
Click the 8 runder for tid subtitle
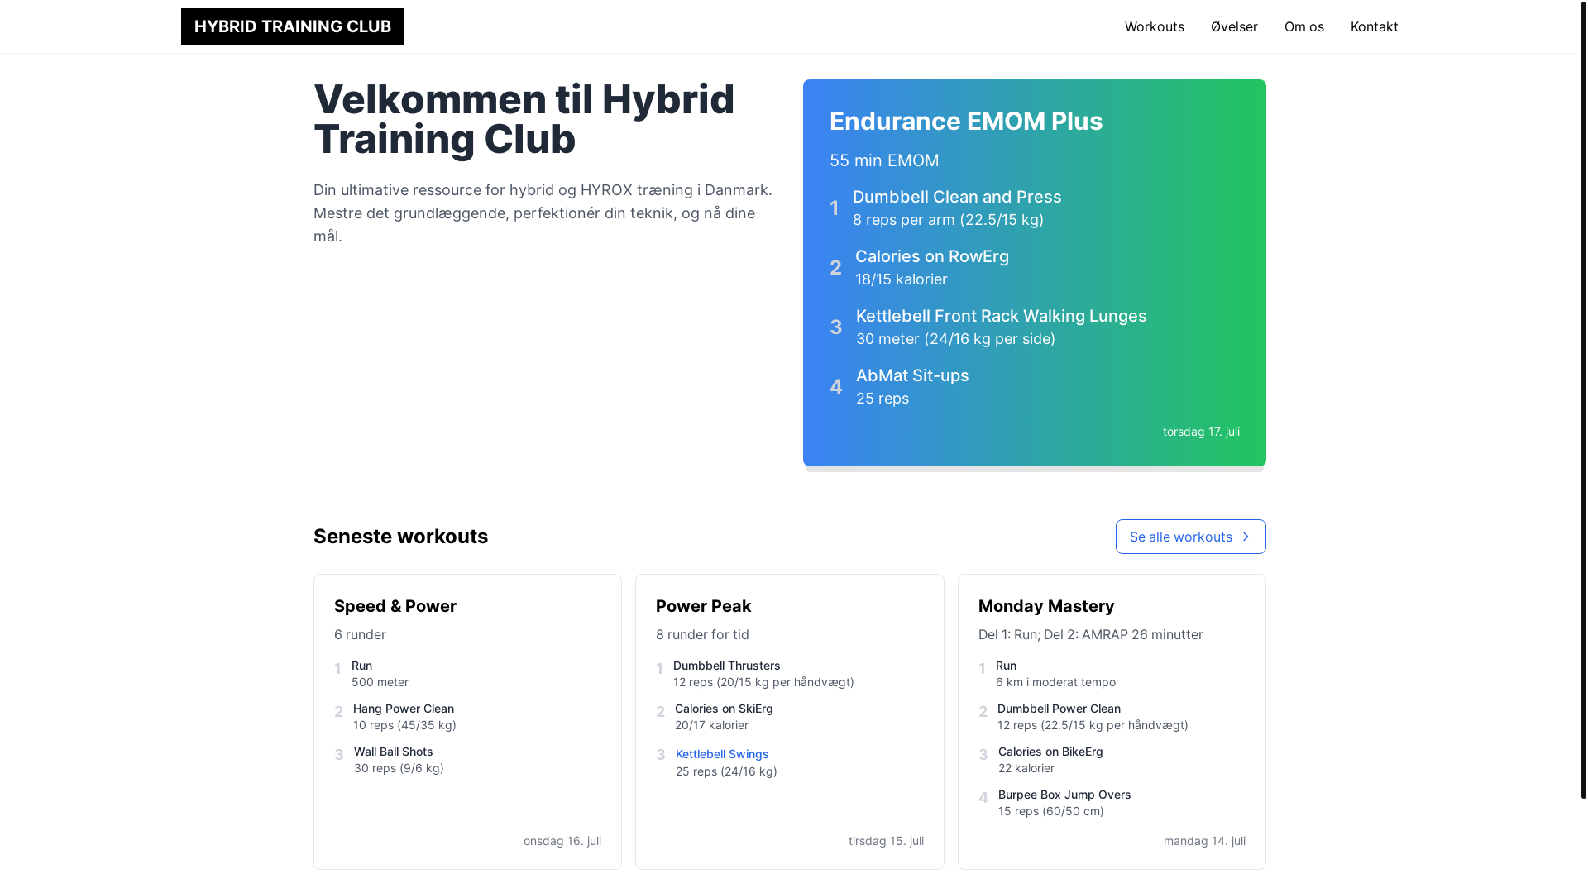[x=702, y=634]
